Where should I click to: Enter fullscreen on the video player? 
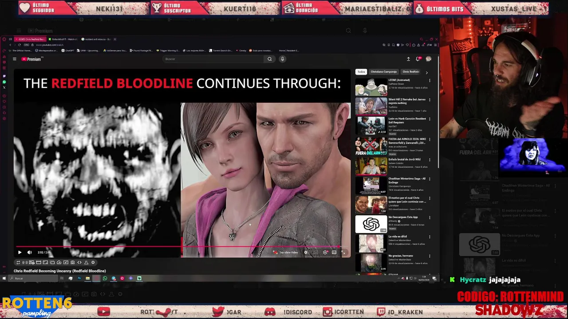[343, 252]
